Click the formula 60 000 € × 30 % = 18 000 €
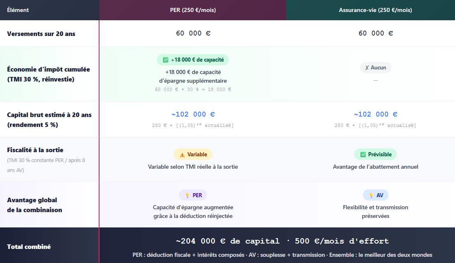The width and height of the screenshot is (455, 263). click(193, 89)
